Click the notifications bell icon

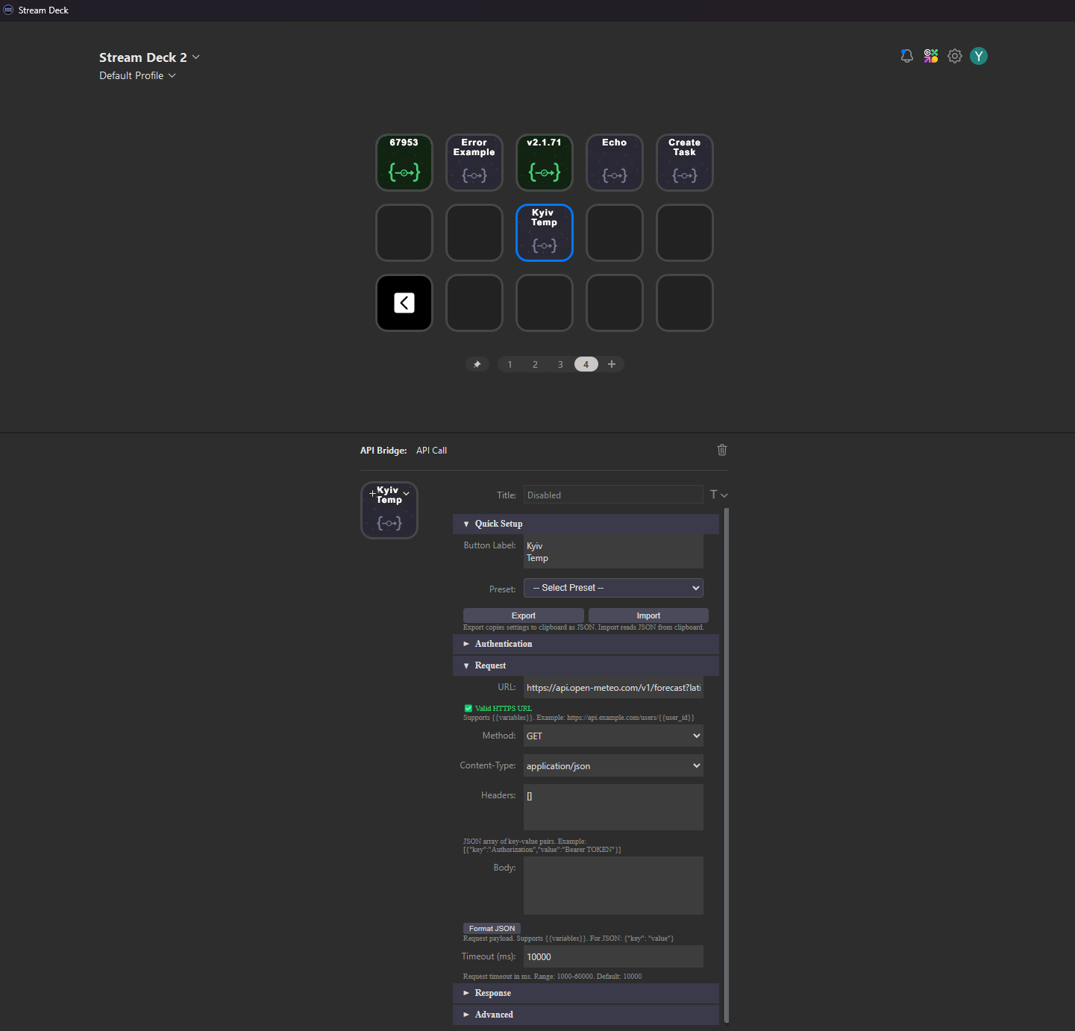coord(906,56)
